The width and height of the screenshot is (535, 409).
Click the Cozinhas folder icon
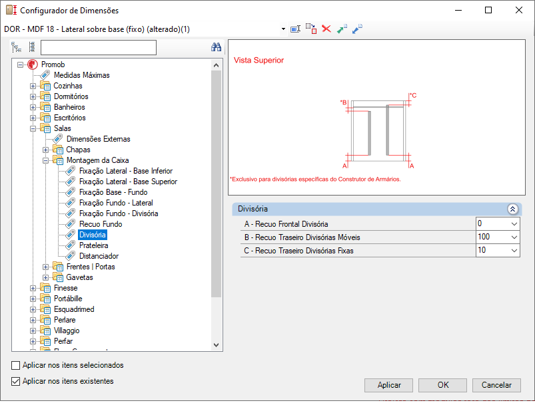click(45, 86)
